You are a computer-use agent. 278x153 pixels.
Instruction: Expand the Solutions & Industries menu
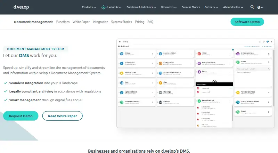(141, 7)
